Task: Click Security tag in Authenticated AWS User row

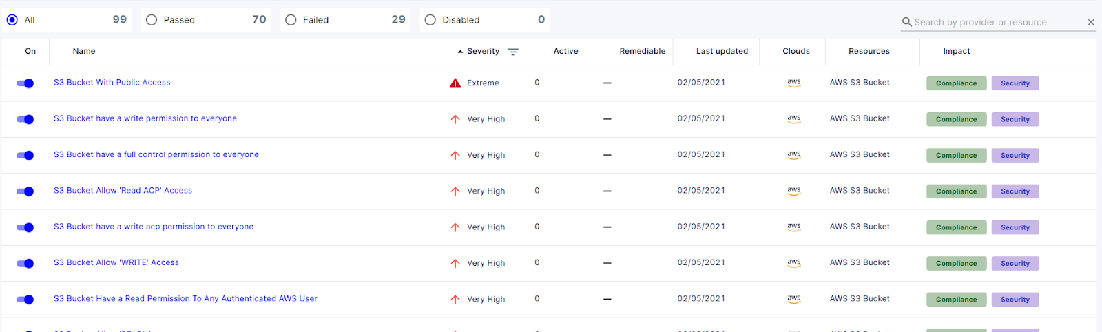Action: [1015, 299]
